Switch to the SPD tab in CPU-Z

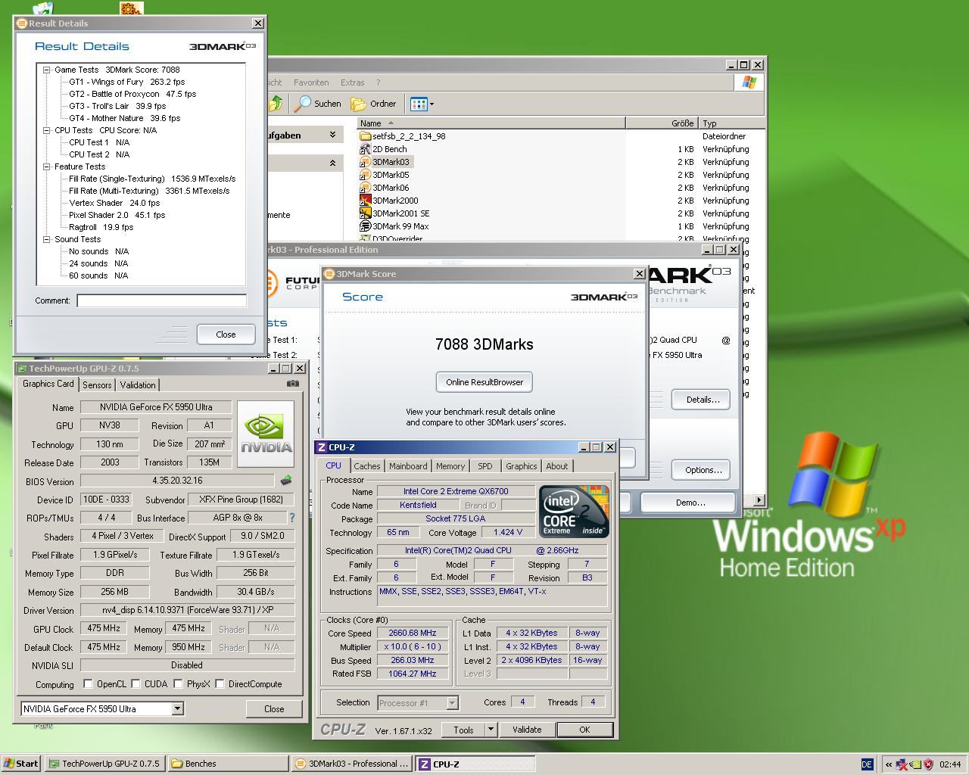[x=485, y=466]
